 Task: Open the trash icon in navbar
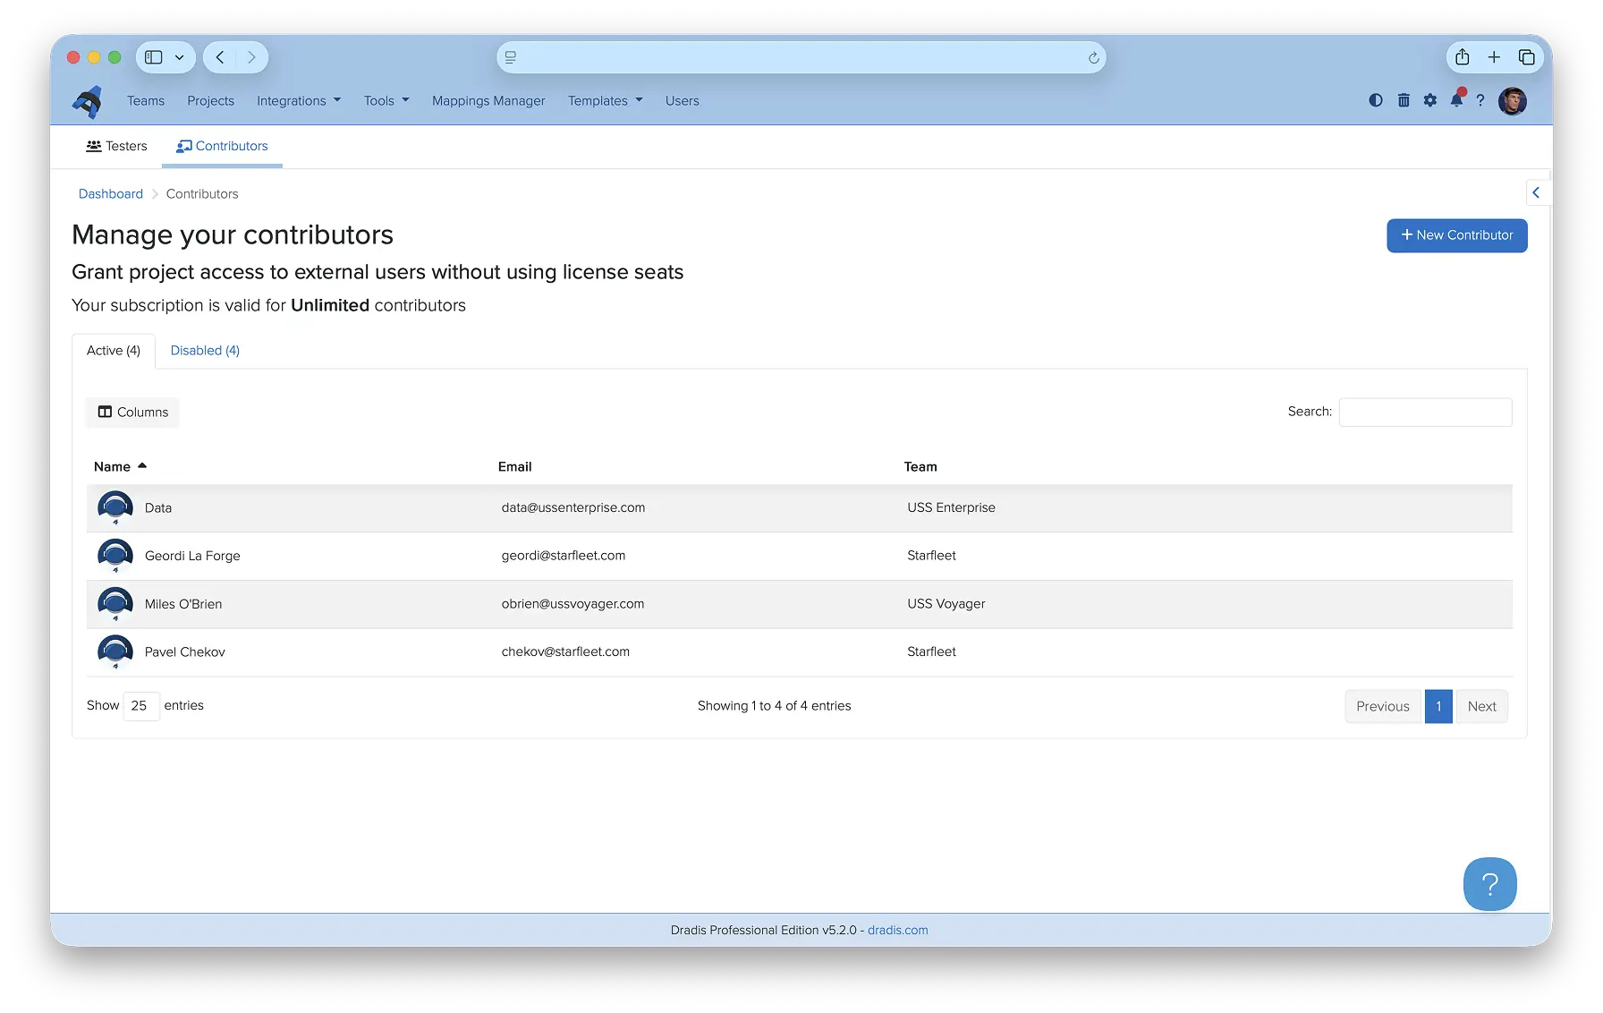pyautogui.click(x=1404, y=100)
